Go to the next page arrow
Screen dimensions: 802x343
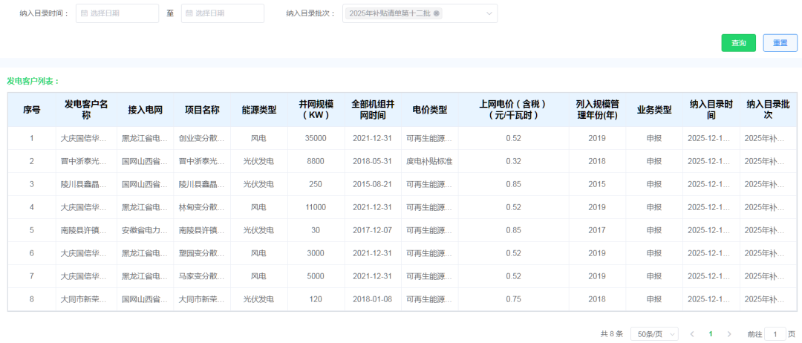pyautogui.click(x=729, y=334)
